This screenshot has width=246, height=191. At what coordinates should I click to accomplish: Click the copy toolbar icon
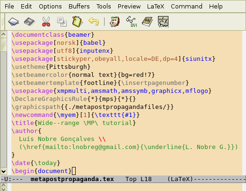(62, 22)
